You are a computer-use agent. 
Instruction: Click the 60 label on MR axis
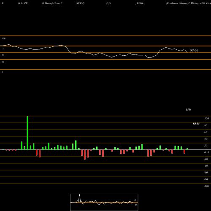206,132
